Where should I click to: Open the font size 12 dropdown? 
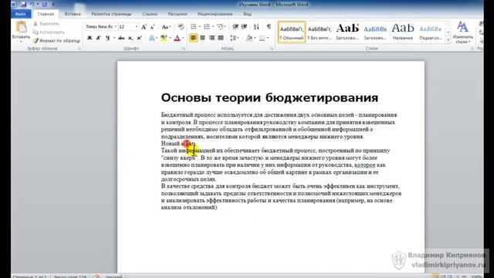137,27
